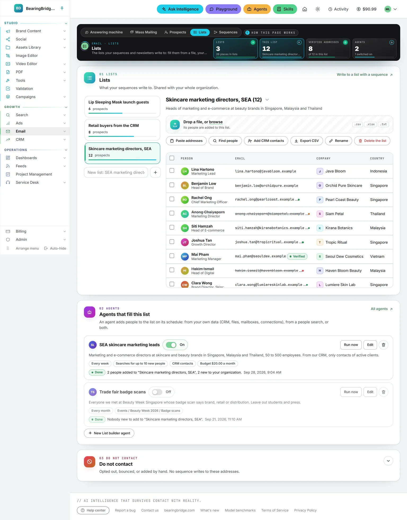Click New List builder agent button

tap(109, 433)
